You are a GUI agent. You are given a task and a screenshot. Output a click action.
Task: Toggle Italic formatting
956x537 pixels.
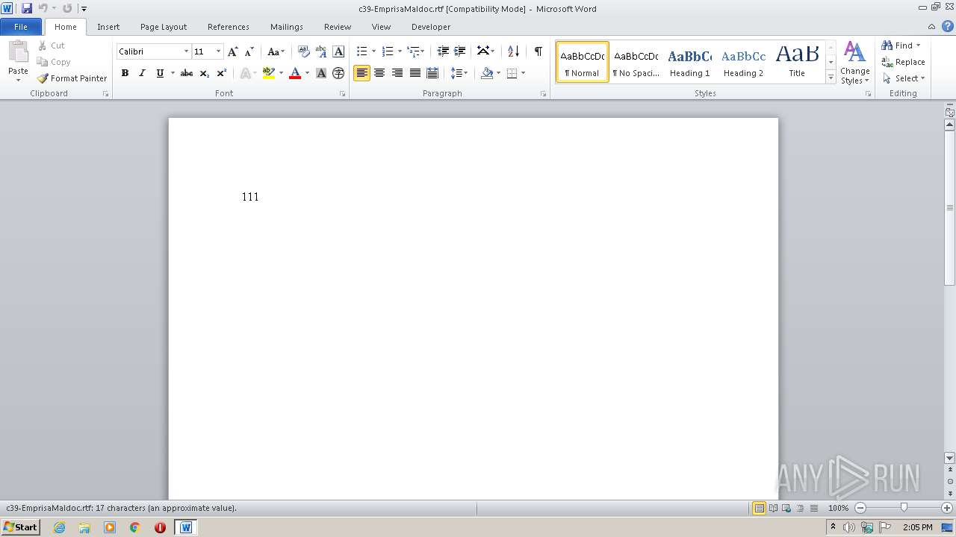point(142,73)
